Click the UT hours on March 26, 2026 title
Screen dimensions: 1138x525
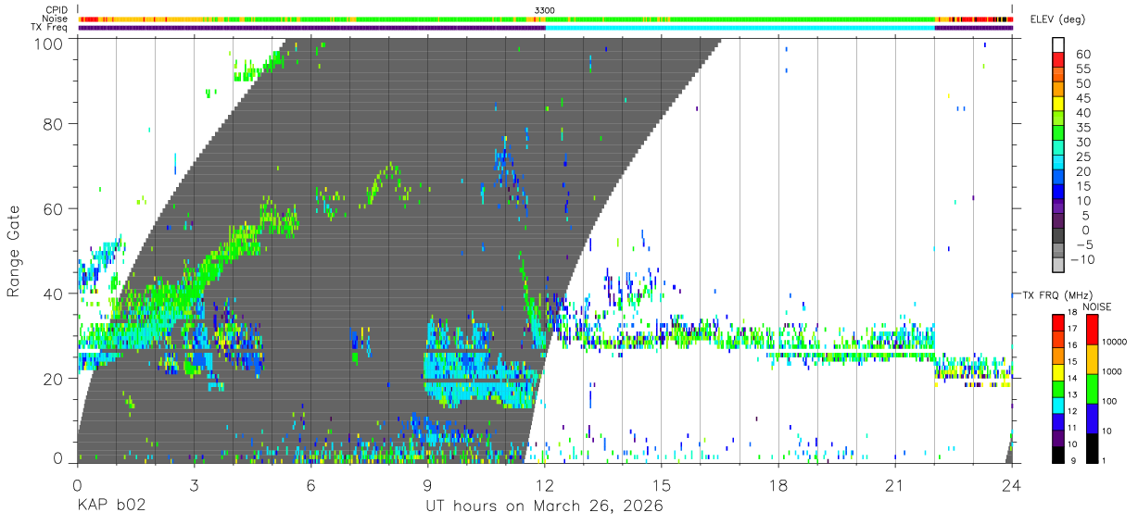click(x=544, y=506)
